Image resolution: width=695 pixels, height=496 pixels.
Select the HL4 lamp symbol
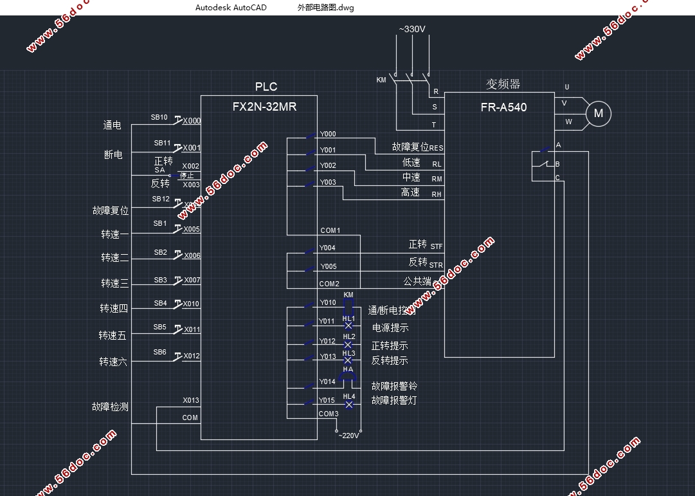[349, 405]
